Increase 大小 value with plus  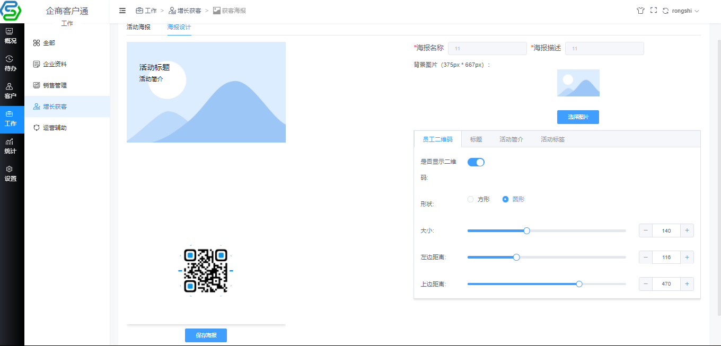tap(687, 230)
